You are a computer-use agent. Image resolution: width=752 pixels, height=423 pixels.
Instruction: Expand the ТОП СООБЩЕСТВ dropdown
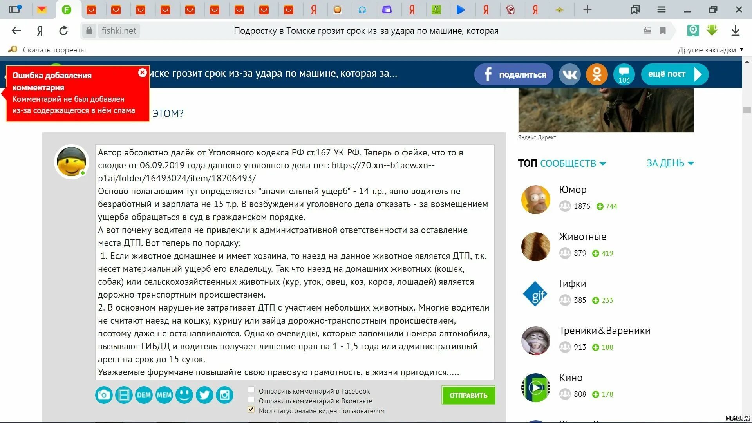pos(562,163)
